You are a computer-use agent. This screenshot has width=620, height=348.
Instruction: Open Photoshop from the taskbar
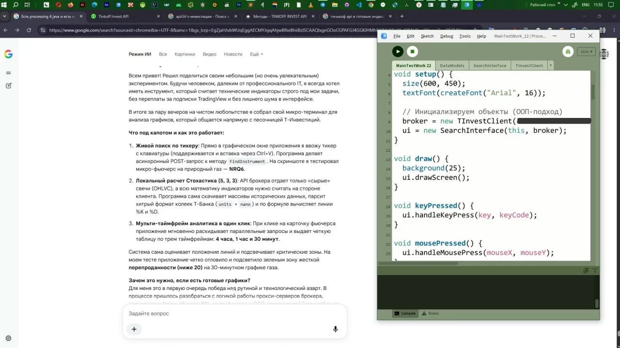point(239,5)
